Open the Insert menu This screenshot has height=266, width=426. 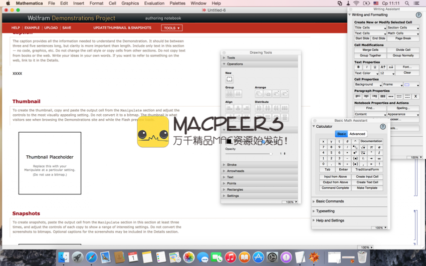(79, 4)
